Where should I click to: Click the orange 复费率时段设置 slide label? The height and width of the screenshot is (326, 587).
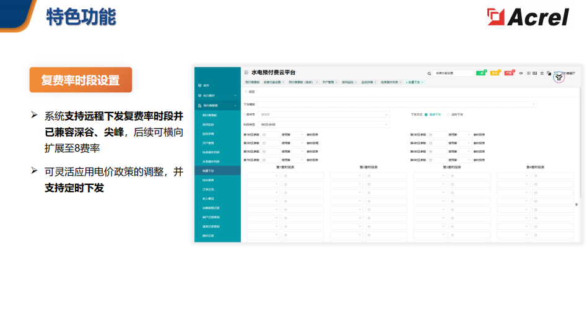point(81,80)
